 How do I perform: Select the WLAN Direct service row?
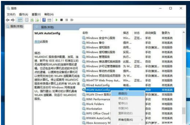coord(128,95)
